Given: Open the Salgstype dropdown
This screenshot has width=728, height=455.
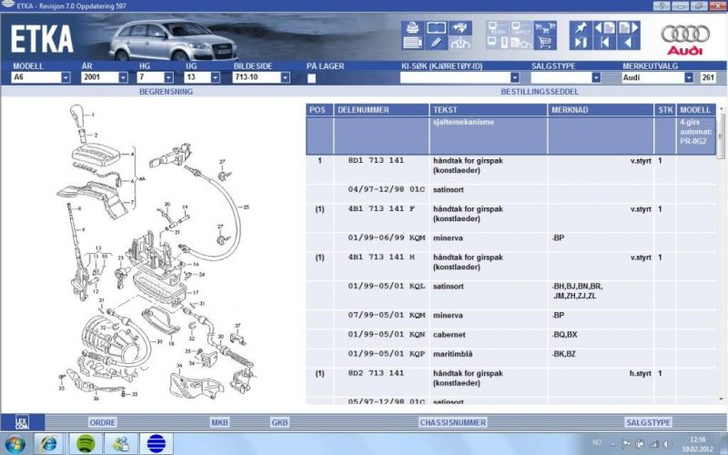Looking at the screenshot, I should tap(596, 78).
